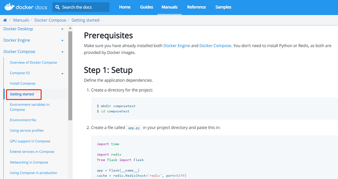Click Define the application dependencies text
The image size is (338, 179).
(118, 80)
